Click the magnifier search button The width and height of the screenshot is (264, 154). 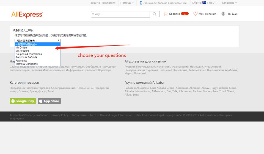tap(155, 14)
